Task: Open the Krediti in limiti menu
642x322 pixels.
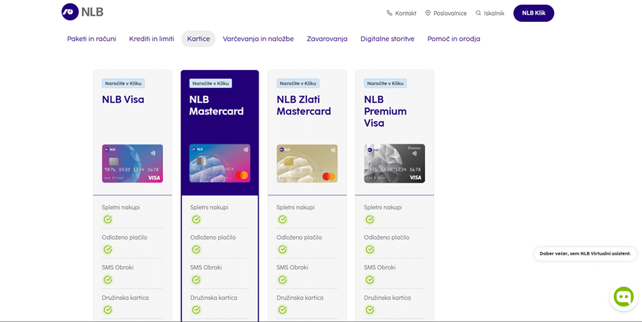Action: (x=151, y=39)
